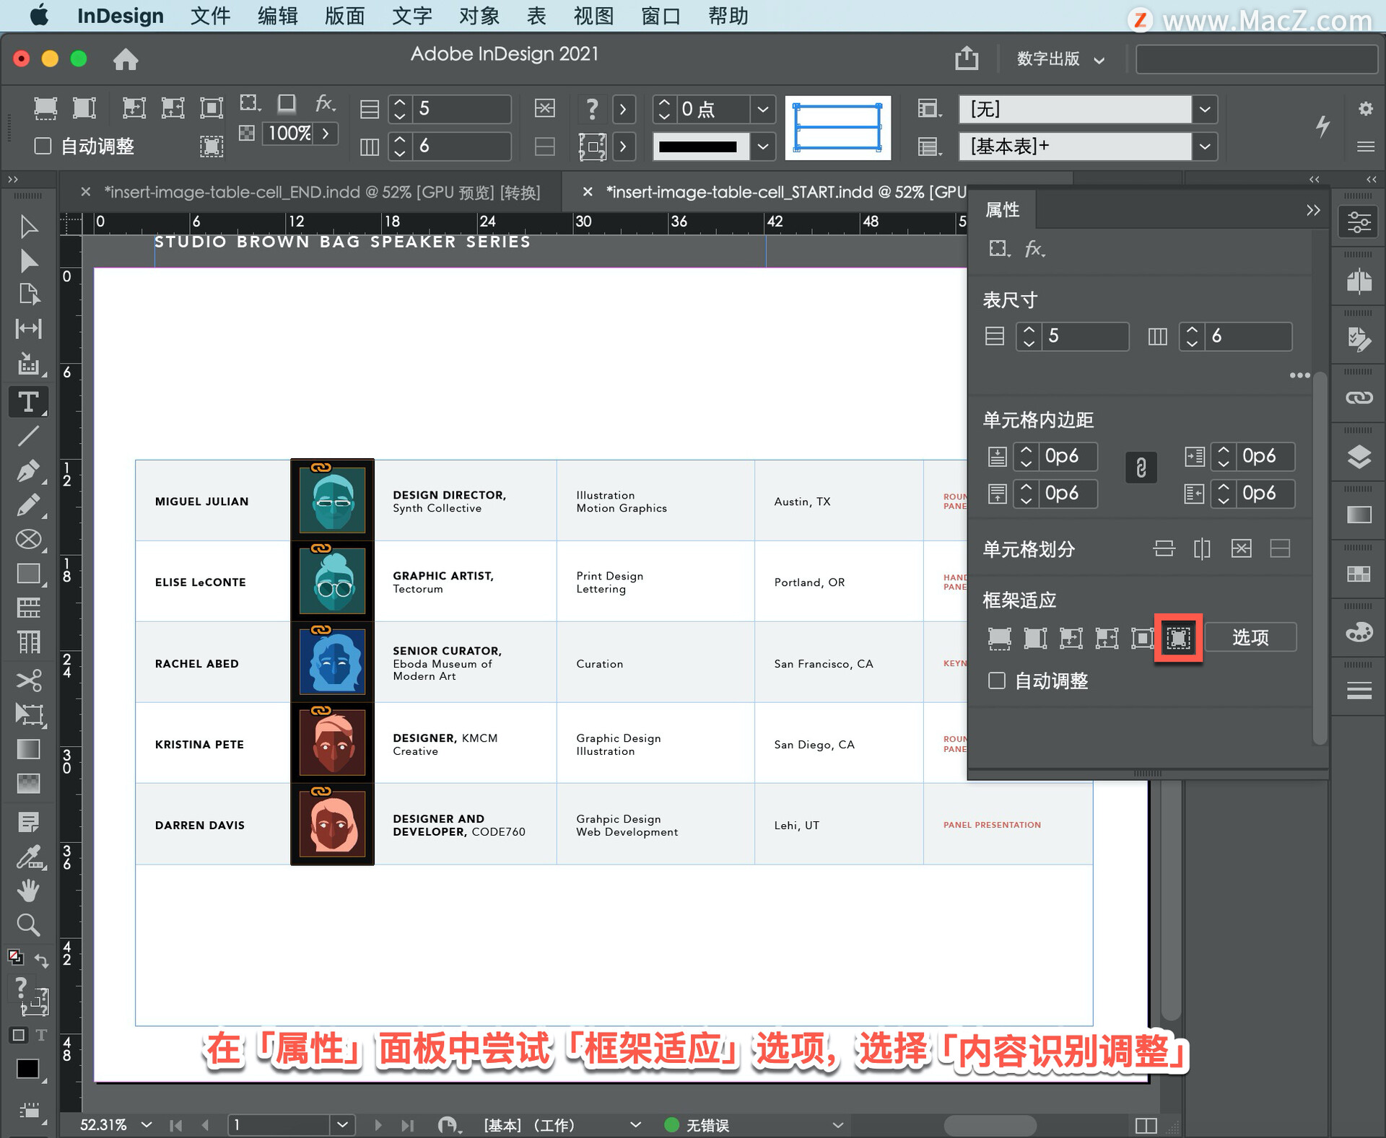Click the black stroke preview swatch
This screenshot has width=1386, height=1138.
pos(698,146)
